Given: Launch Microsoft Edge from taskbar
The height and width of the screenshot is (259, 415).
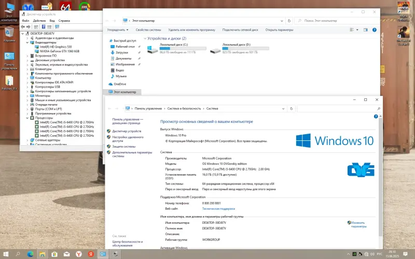Looking at the screenshot, I should point(30,254).
